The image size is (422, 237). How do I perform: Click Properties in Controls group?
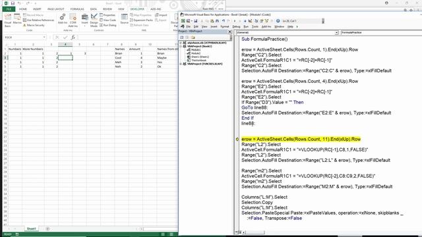tap(107, 15)
